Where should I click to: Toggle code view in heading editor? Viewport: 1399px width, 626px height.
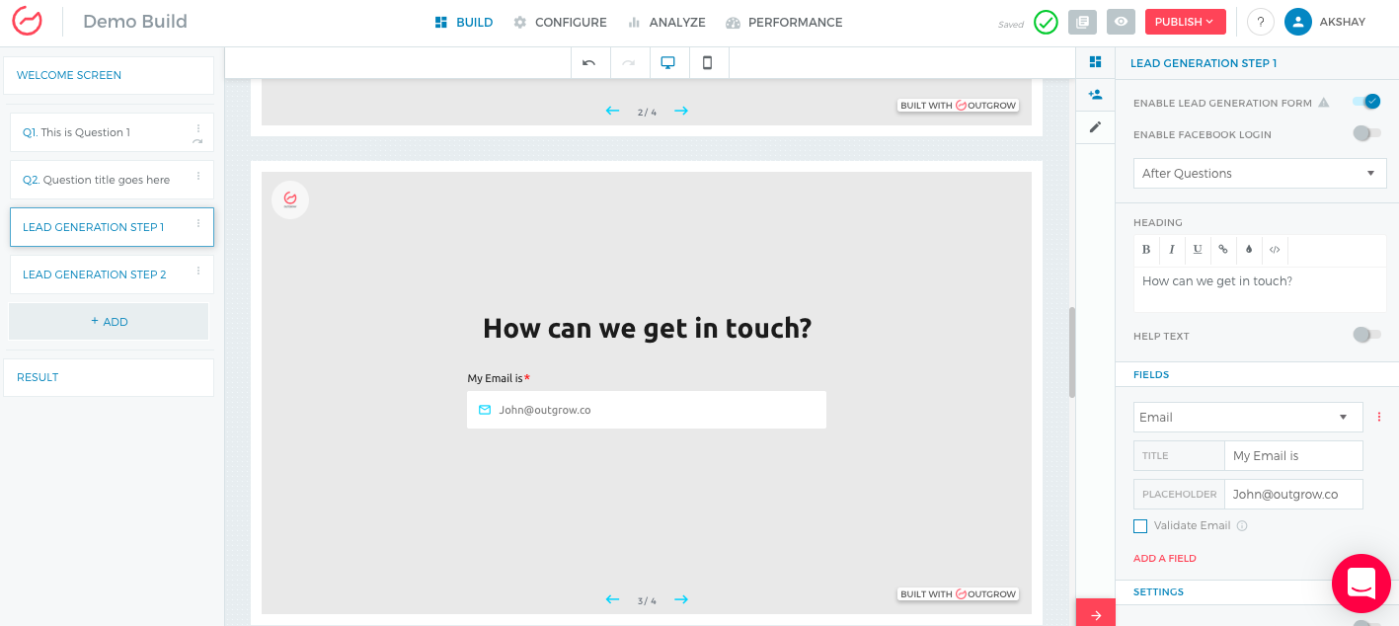1275,250
